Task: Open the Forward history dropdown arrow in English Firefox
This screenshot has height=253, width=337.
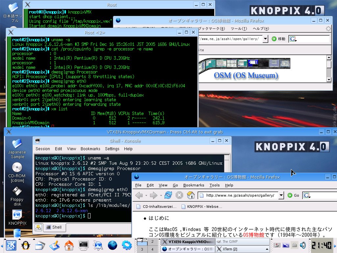Action: pyautogui.click(x=161, y=196)
